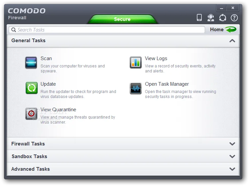Expand the Advanced Tasks chevron
The image size is (249, 186).
[x=232, y=169]
